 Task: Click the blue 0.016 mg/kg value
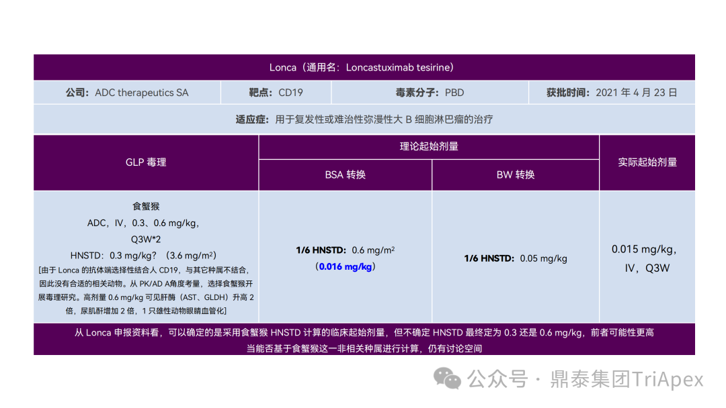pos(345,267)
